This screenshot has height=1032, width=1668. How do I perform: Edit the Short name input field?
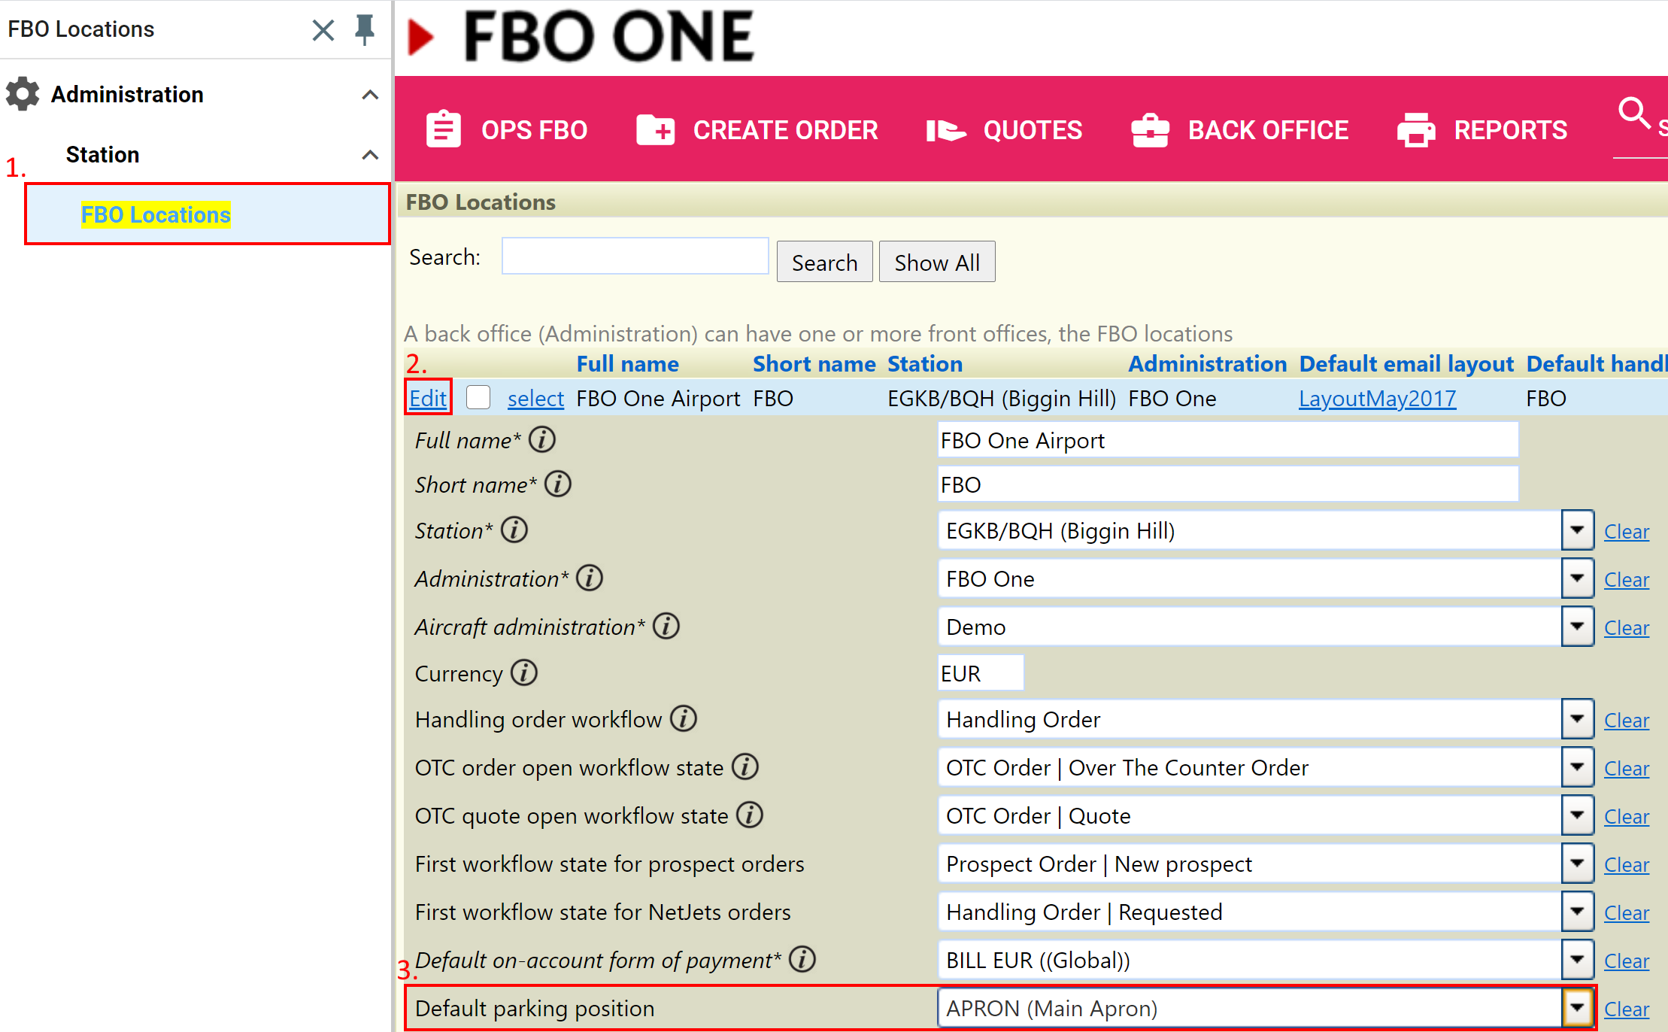pyautogui.click(x=1228, y=484)
